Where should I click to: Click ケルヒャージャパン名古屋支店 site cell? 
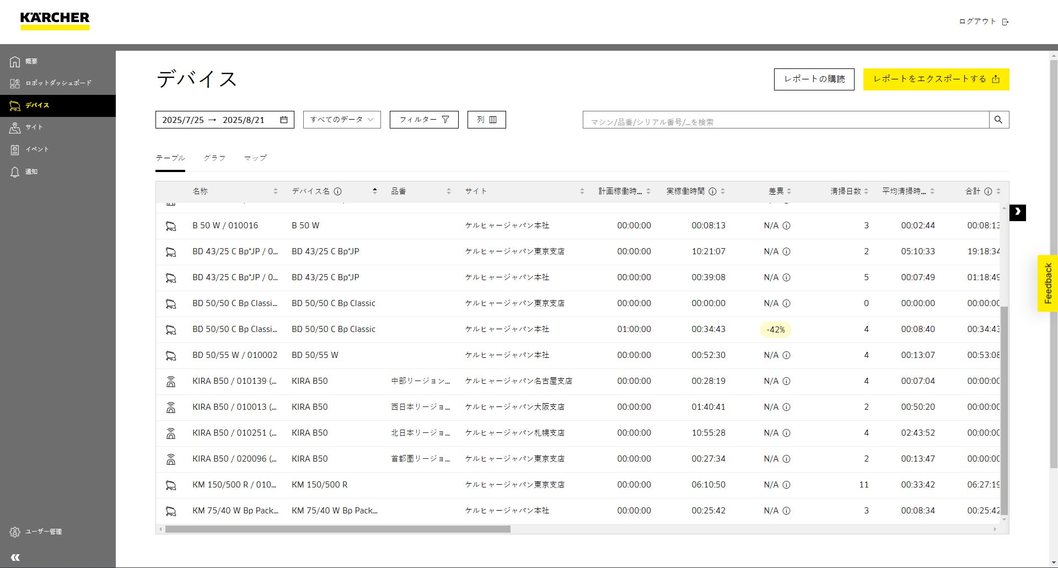coord(519,381)
